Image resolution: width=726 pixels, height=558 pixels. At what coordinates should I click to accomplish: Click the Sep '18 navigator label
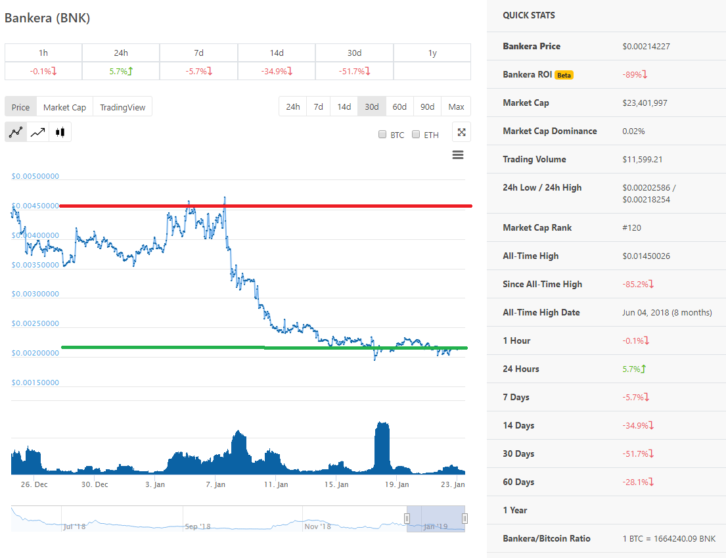click(198, 526)
